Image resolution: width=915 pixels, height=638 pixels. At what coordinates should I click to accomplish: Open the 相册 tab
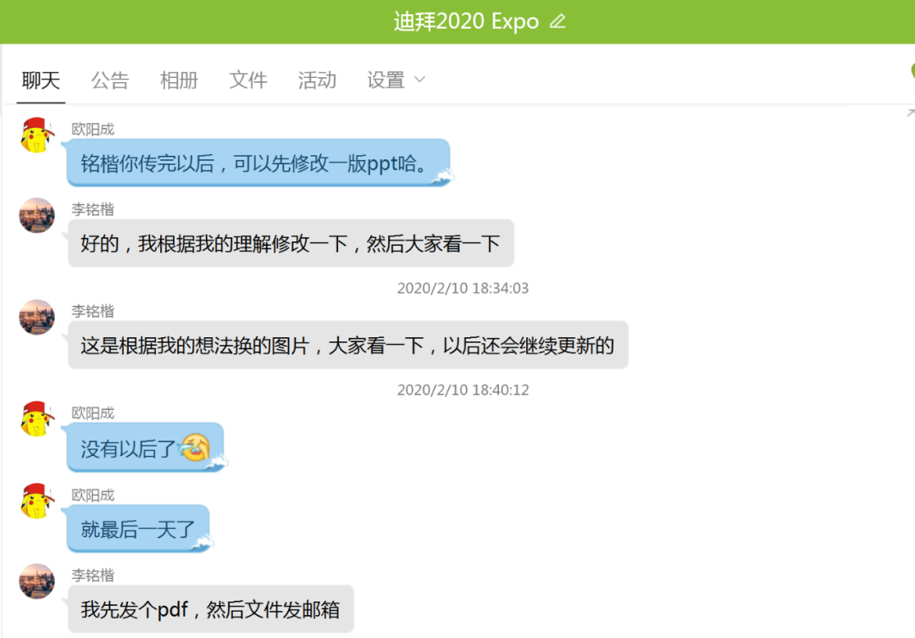pyautogui.click(x=179, y=80)
